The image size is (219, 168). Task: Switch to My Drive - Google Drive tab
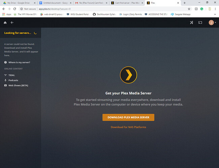pyautogui.click(x=18, y=3)
